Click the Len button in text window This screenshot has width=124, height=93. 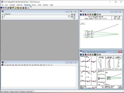(5, 65)
